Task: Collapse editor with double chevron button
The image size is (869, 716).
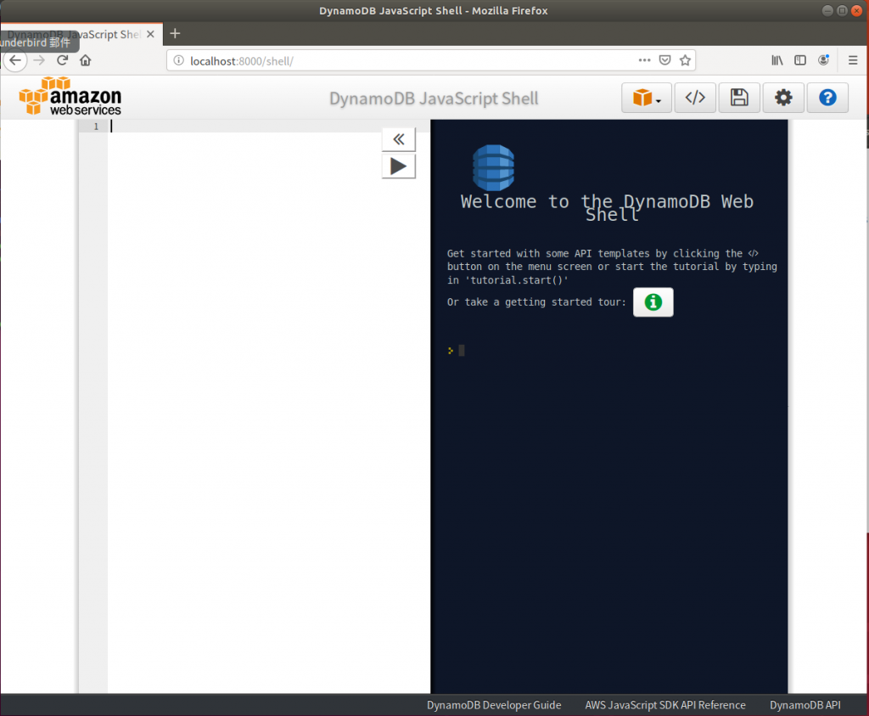Action: 399,139
